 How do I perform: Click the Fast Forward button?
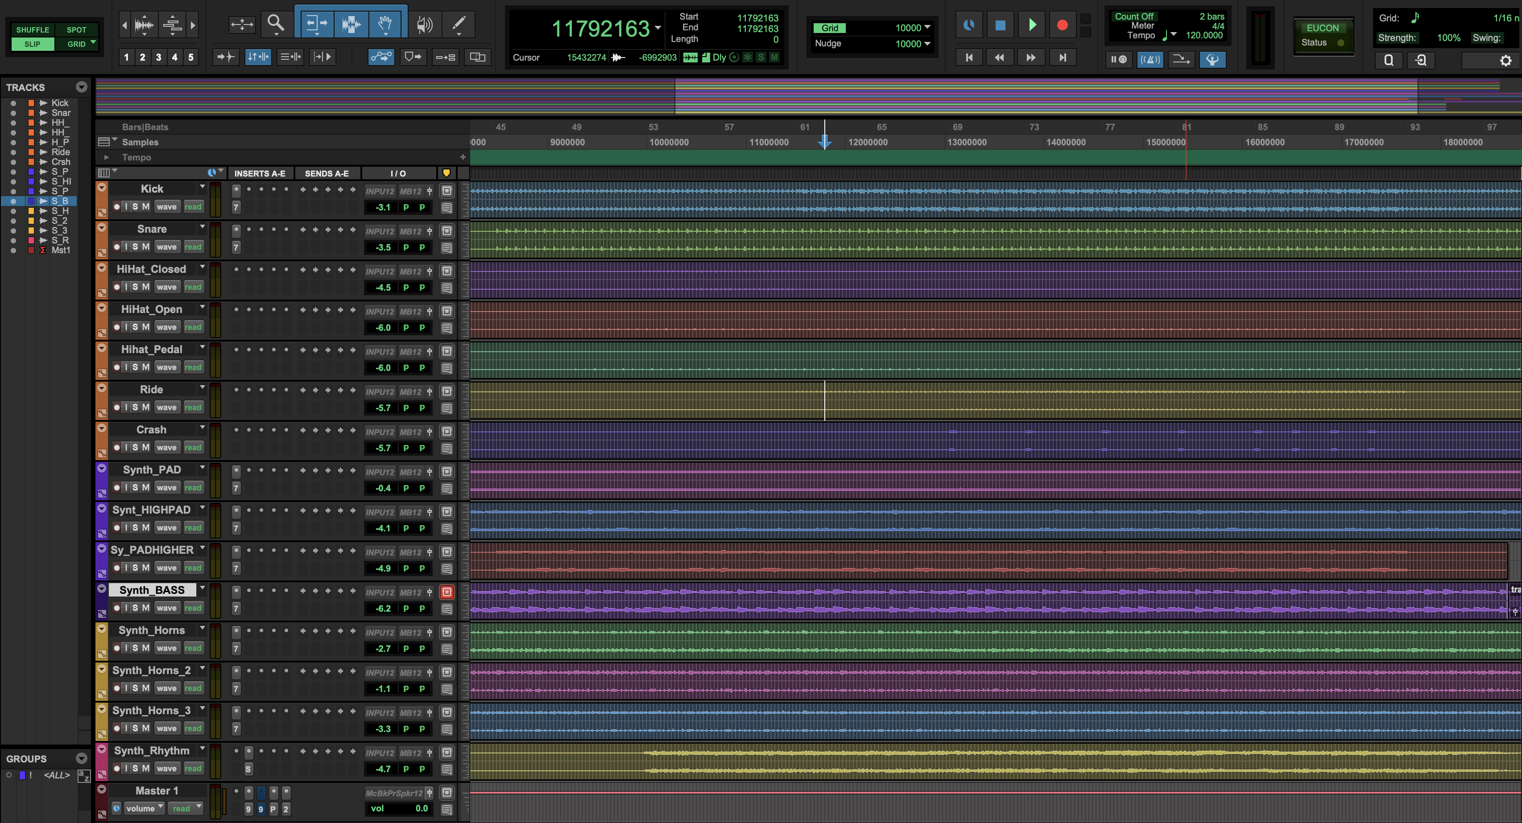[1031, 57]
